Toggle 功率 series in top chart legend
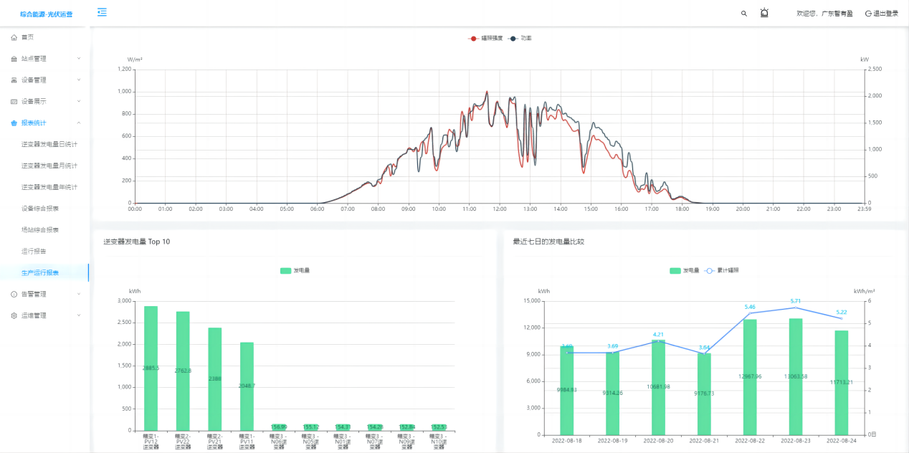The image size is (909, 453). point(520,38)
